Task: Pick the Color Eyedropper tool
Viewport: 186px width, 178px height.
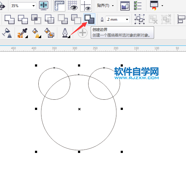Action: [x=22, y=33]
